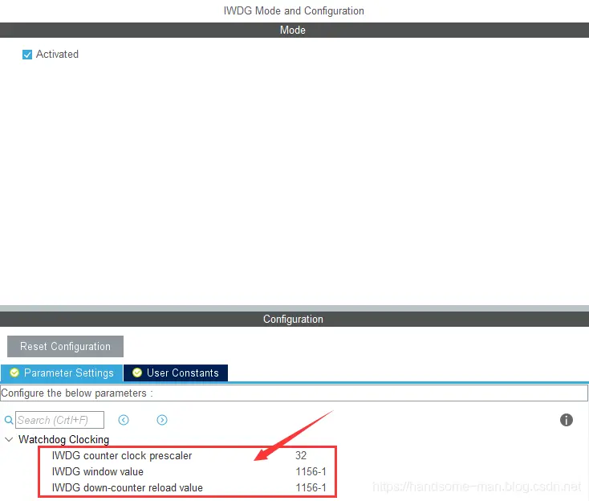The width and height of the screenshot is (589, 501).
Task: Select IWDG down-counter reload value label
Action: [128, 488]
